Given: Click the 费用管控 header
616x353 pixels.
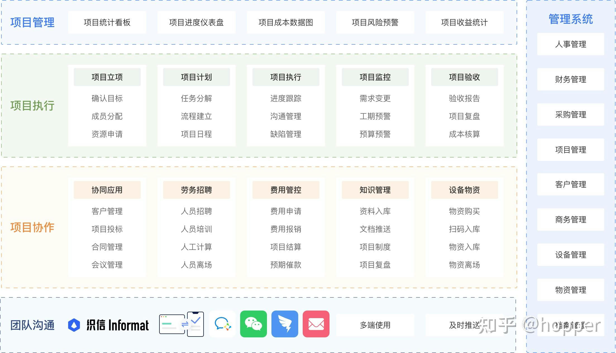Looking at the screenshot, I should coord(286,190).
